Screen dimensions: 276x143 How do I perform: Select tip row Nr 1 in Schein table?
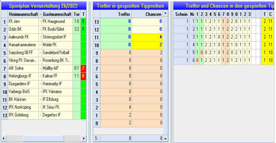pos(223,21)
